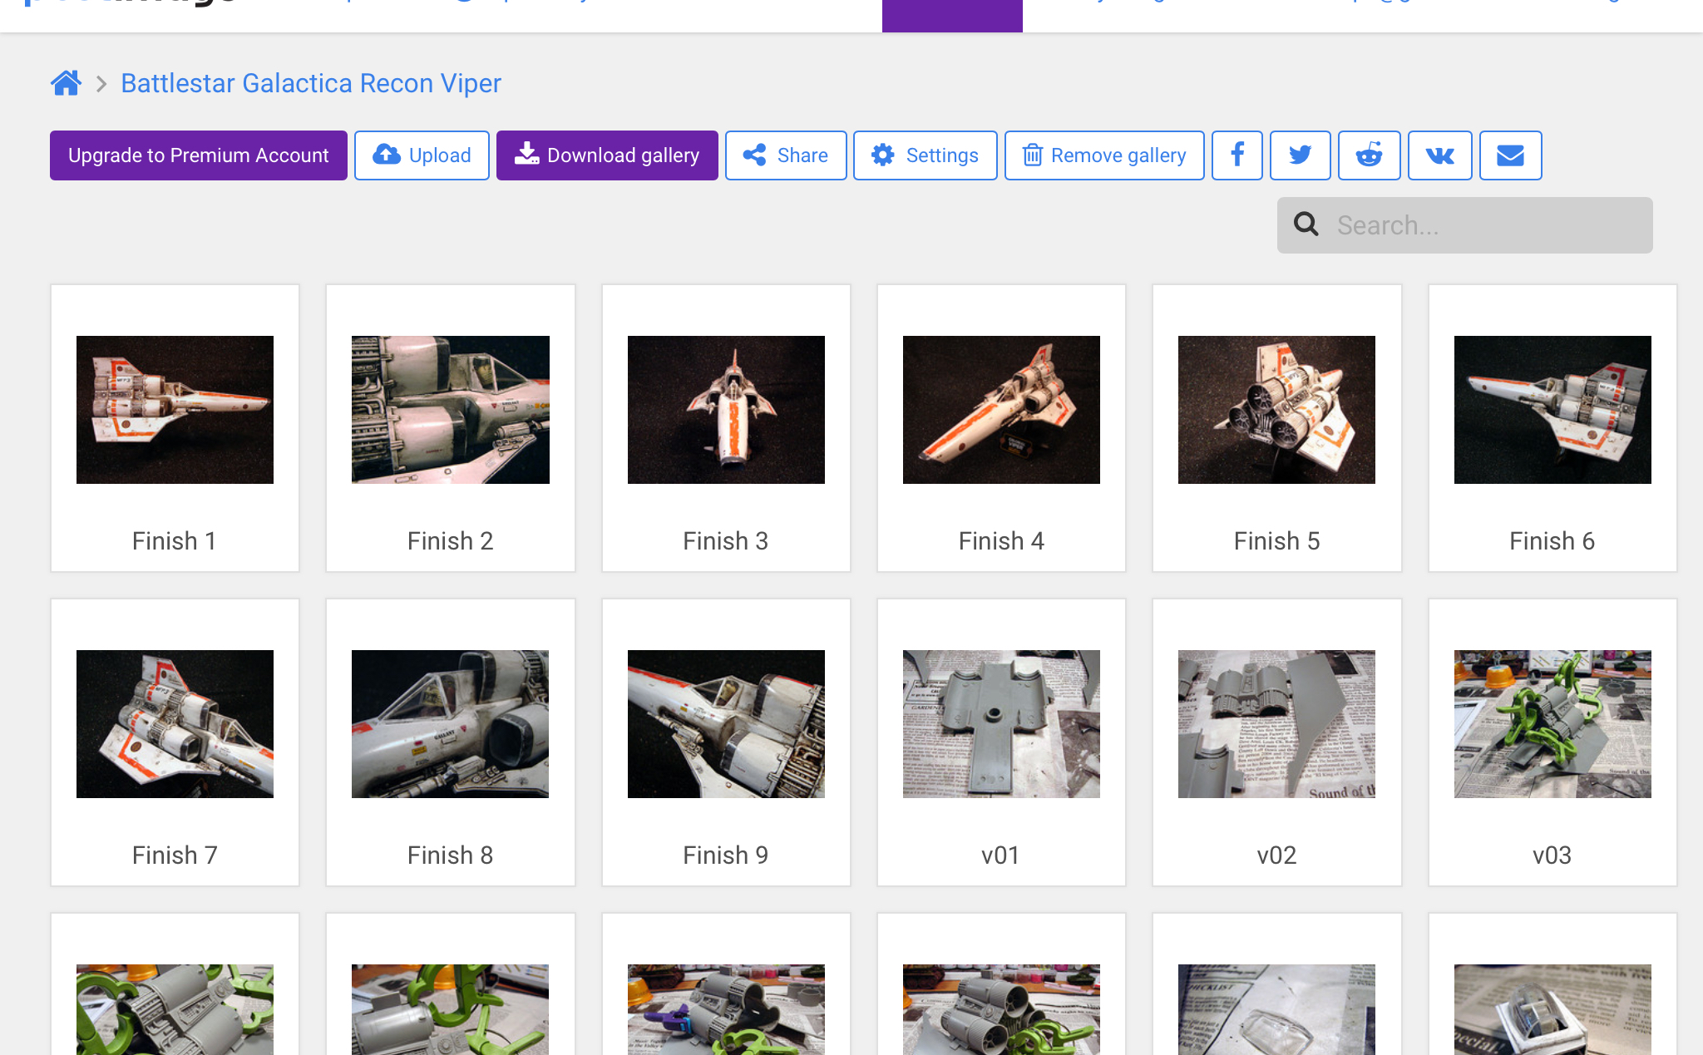Open the Finish 8 image
The width and height of the screenshot is (1703, 1055).
point(450,724)
